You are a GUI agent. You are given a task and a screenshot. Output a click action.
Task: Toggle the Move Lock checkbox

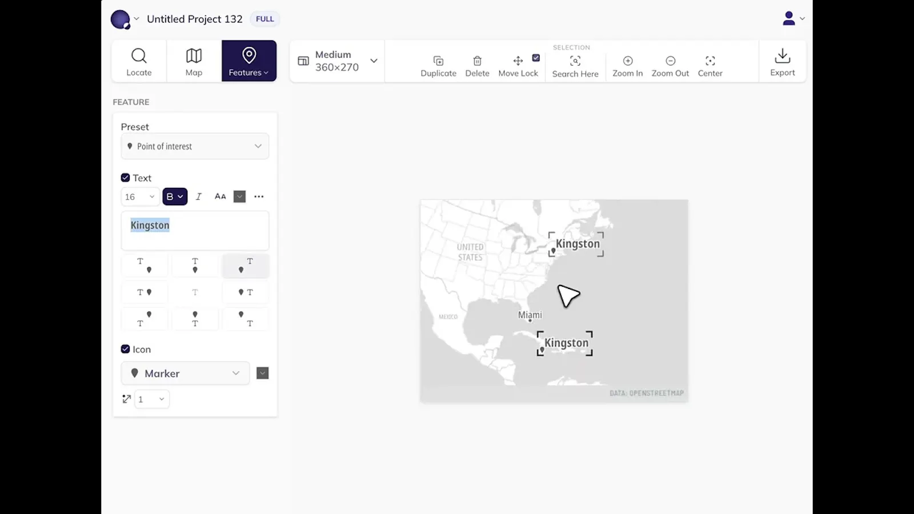pos(536,58)
